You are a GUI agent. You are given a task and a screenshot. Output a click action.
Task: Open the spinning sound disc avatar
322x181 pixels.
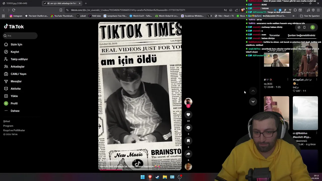click(x=188, y=166)
